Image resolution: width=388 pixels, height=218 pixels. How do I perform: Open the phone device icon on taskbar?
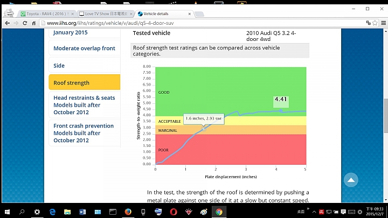(143, 212)
